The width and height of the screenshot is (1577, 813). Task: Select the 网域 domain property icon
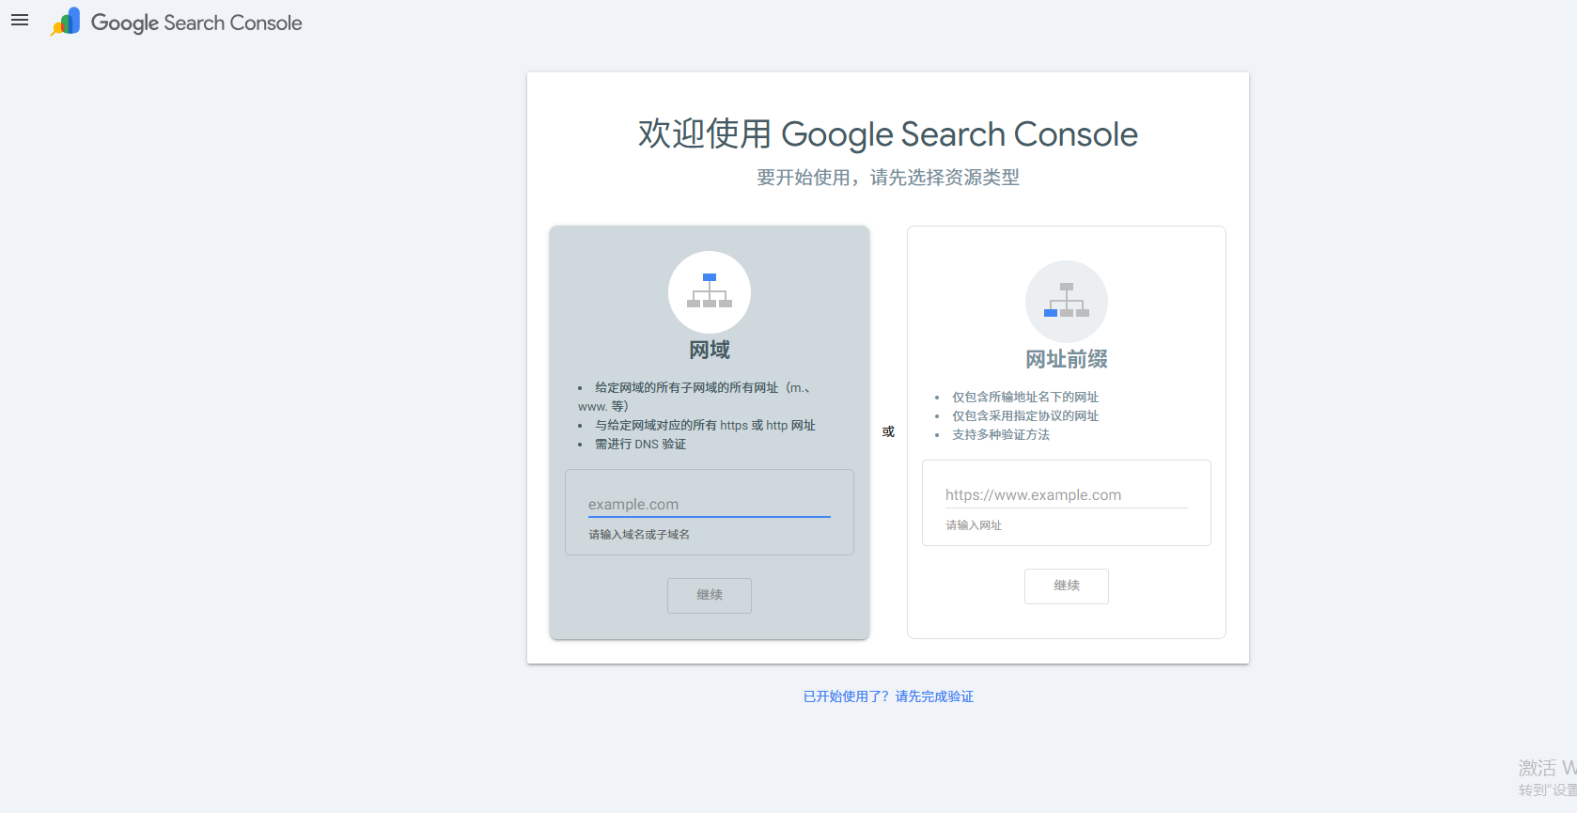[710, 291]
